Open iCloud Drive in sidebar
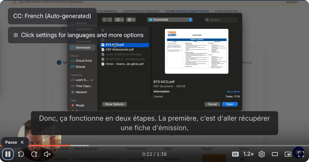Image resolution: width=309 pixels, height=162 pixels. 82,61
